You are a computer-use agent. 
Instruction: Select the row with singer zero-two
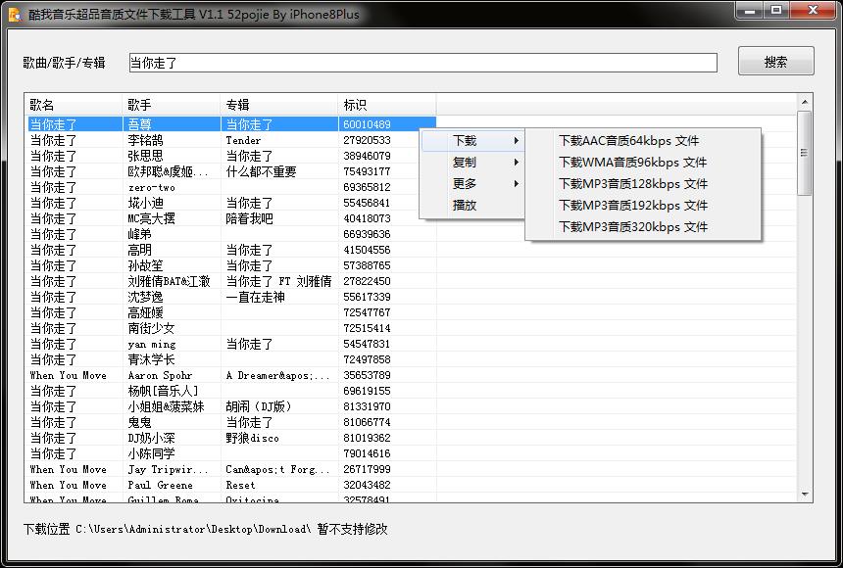[x=231, y=187]
